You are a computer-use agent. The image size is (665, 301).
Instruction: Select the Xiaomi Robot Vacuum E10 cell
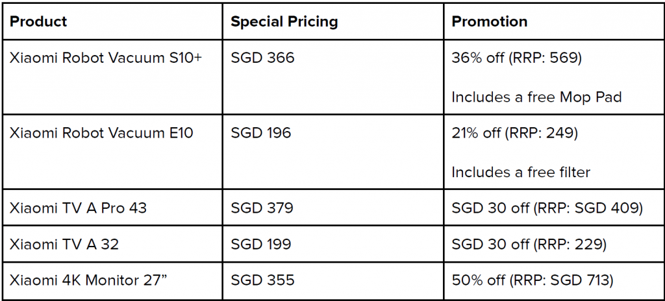pyautogui.click(x=112, y=152)
